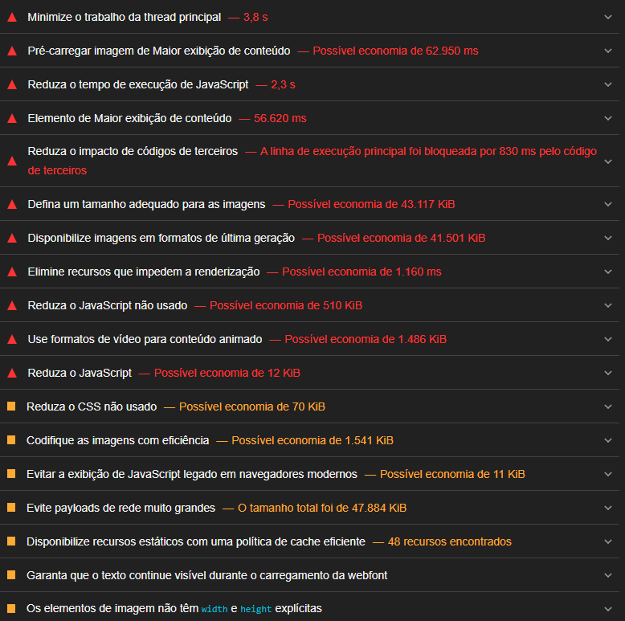This screenshot has width=625, height=621.
Task: Expand chevron for 'Elimine recursos que impedem a renderização'
Action: pos(608,272)
